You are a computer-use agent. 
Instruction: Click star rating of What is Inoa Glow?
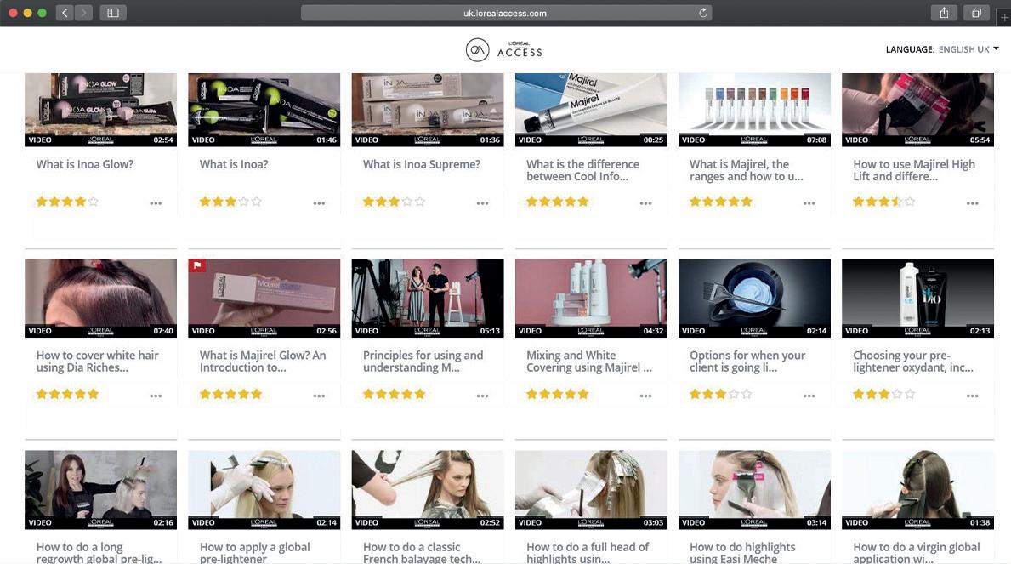pyautogui.click(x=67, y=202)
